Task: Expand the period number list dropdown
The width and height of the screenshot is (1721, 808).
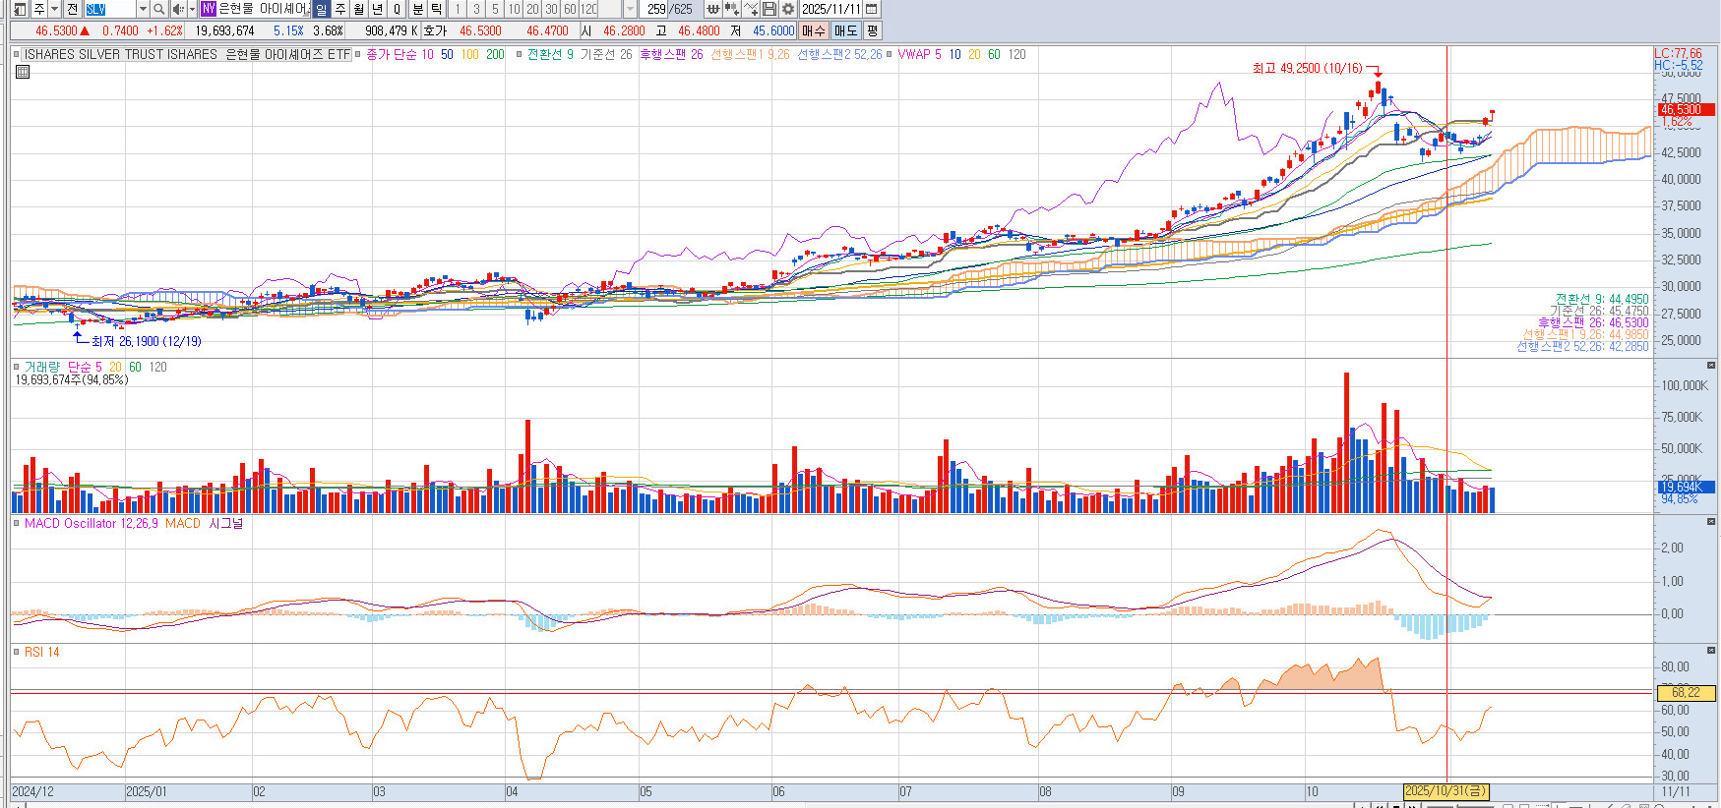Action: [x=630, y=9]
